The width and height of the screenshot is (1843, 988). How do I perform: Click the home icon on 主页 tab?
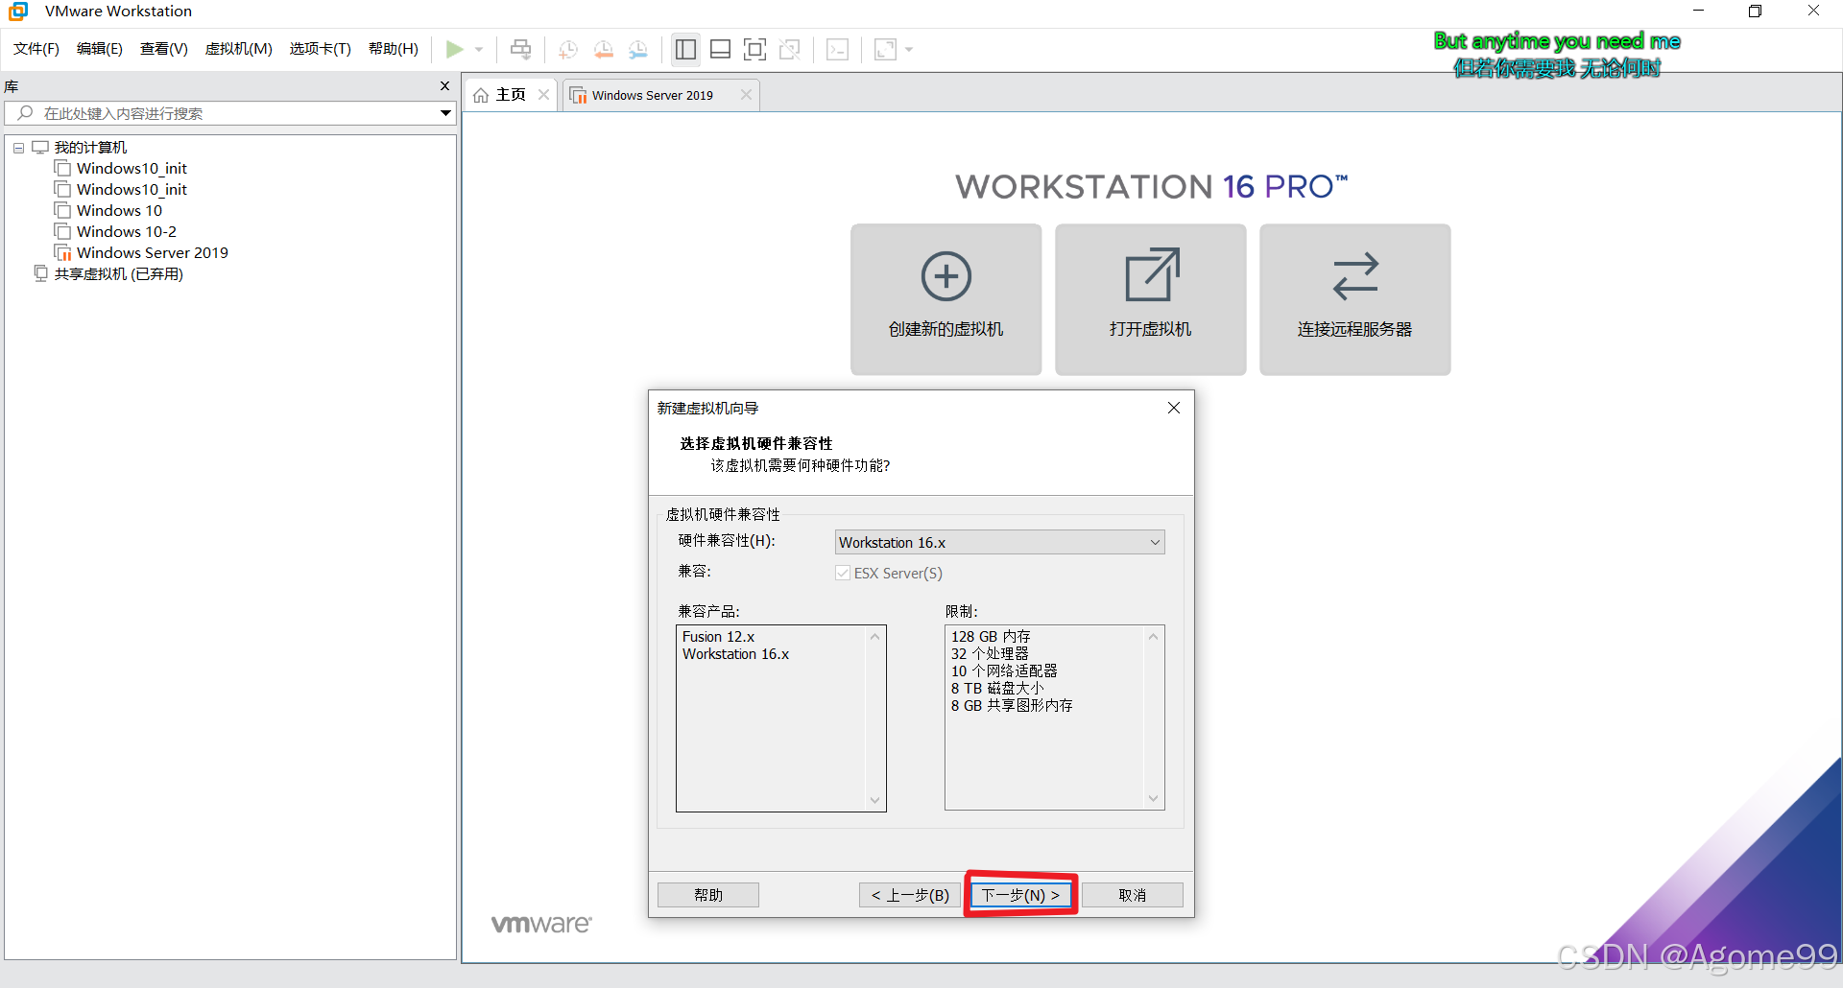pyautogui.click(x=482, y=95)
